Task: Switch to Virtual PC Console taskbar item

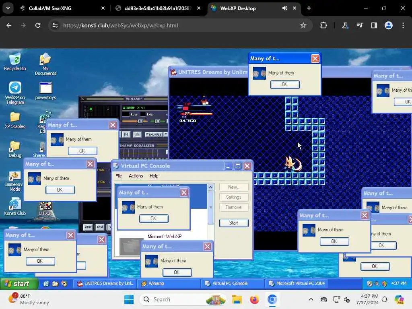Action: [x=233, y=284]
